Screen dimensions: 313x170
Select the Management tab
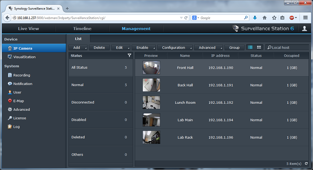[x=136, y=29]
